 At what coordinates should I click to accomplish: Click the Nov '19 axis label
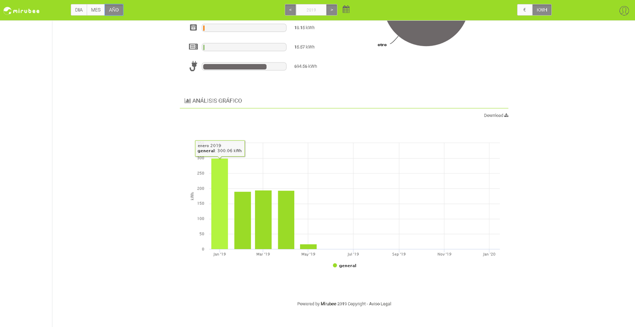(444, 255)
